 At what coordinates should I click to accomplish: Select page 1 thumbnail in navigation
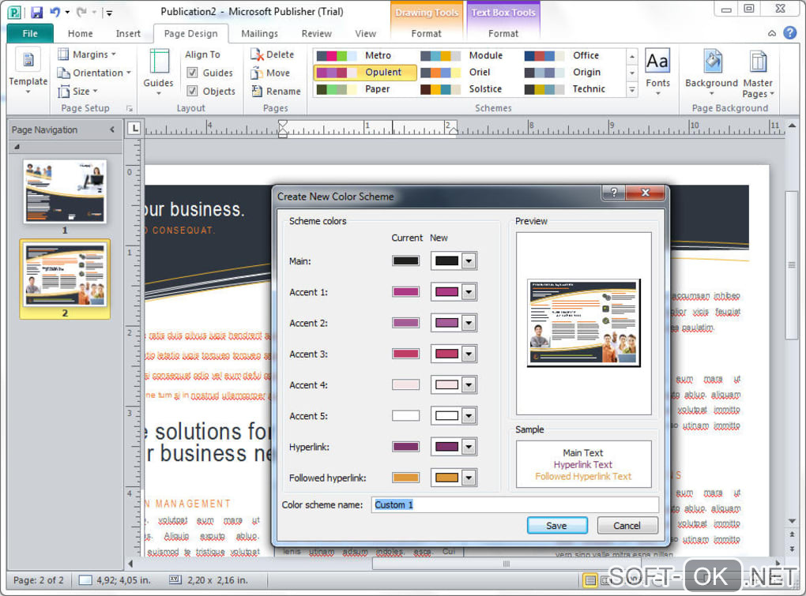point(65,192)
